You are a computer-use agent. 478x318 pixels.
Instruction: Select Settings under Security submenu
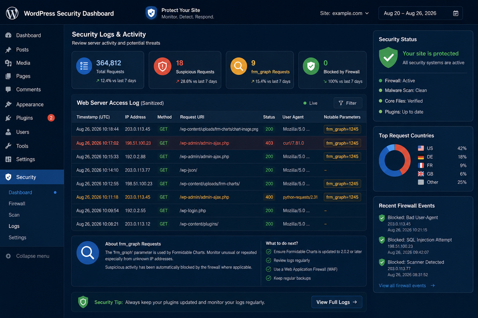click(17, 237)
